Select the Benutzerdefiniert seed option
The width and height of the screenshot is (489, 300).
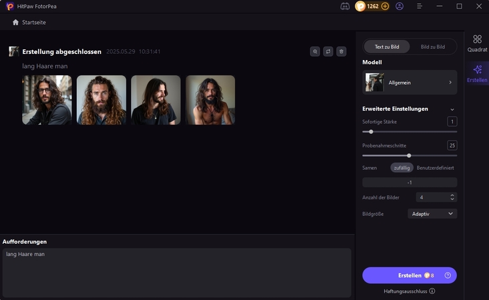(x=436, y=167)
